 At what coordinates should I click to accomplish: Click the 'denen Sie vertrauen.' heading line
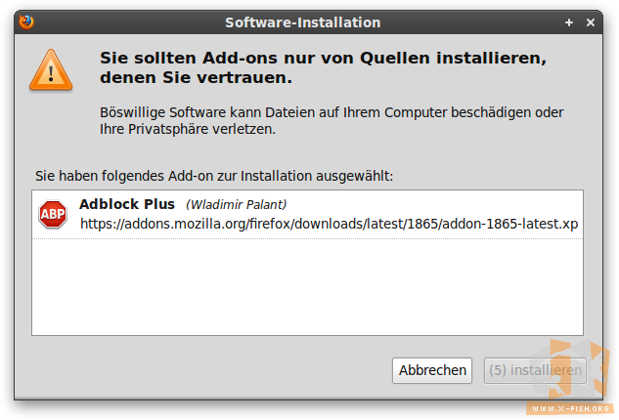197,77
